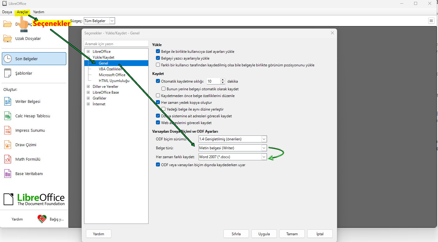
Task: Expand the 'Diller ve Yereller' tree node
Action: (88, 87)
